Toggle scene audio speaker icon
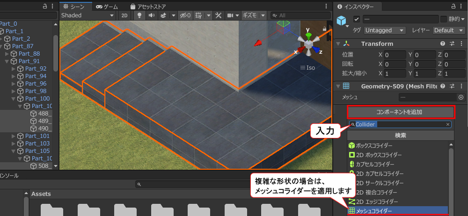This screenshot has height=216, width=468. (x=151, y=15)
